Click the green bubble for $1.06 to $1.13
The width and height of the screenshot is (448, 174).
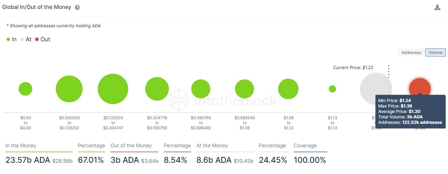288,89
